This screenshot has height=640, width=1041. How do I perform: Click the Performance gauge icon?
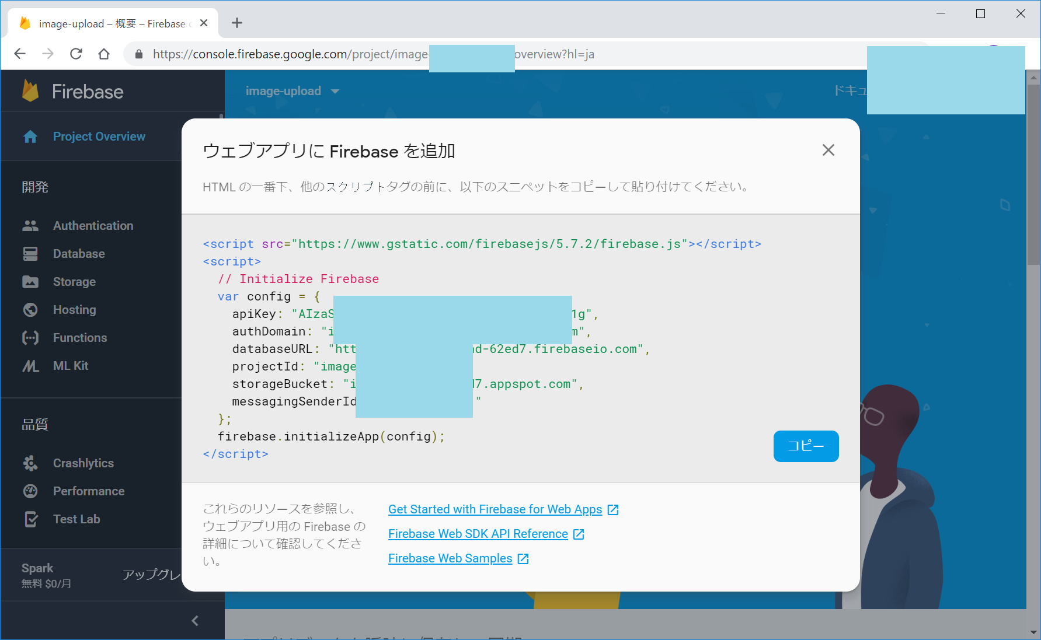30,491
